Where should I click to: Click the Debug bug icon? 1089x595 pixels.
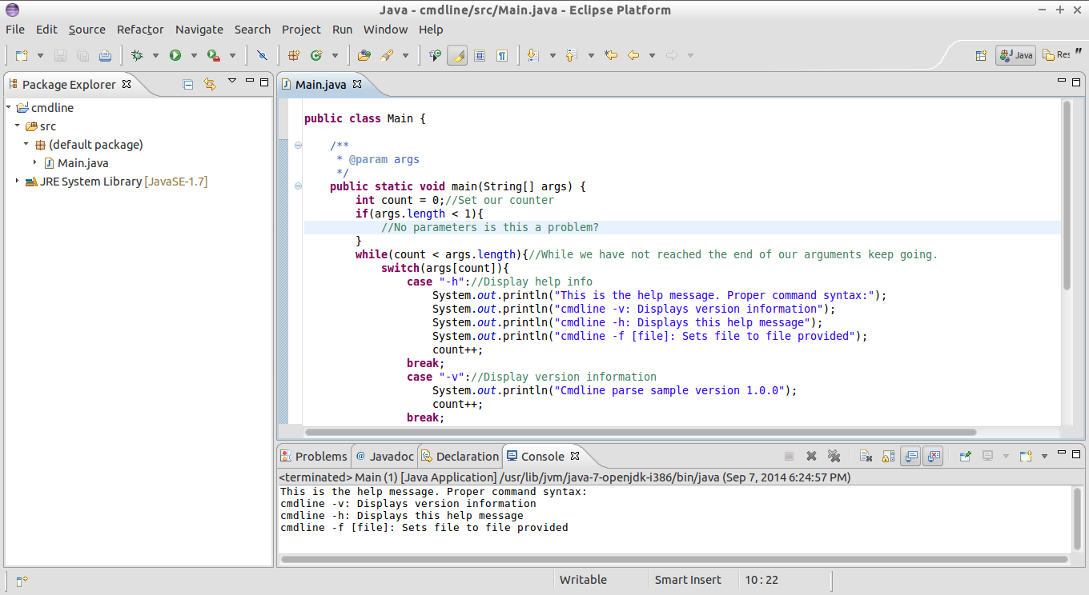[137, 55]
